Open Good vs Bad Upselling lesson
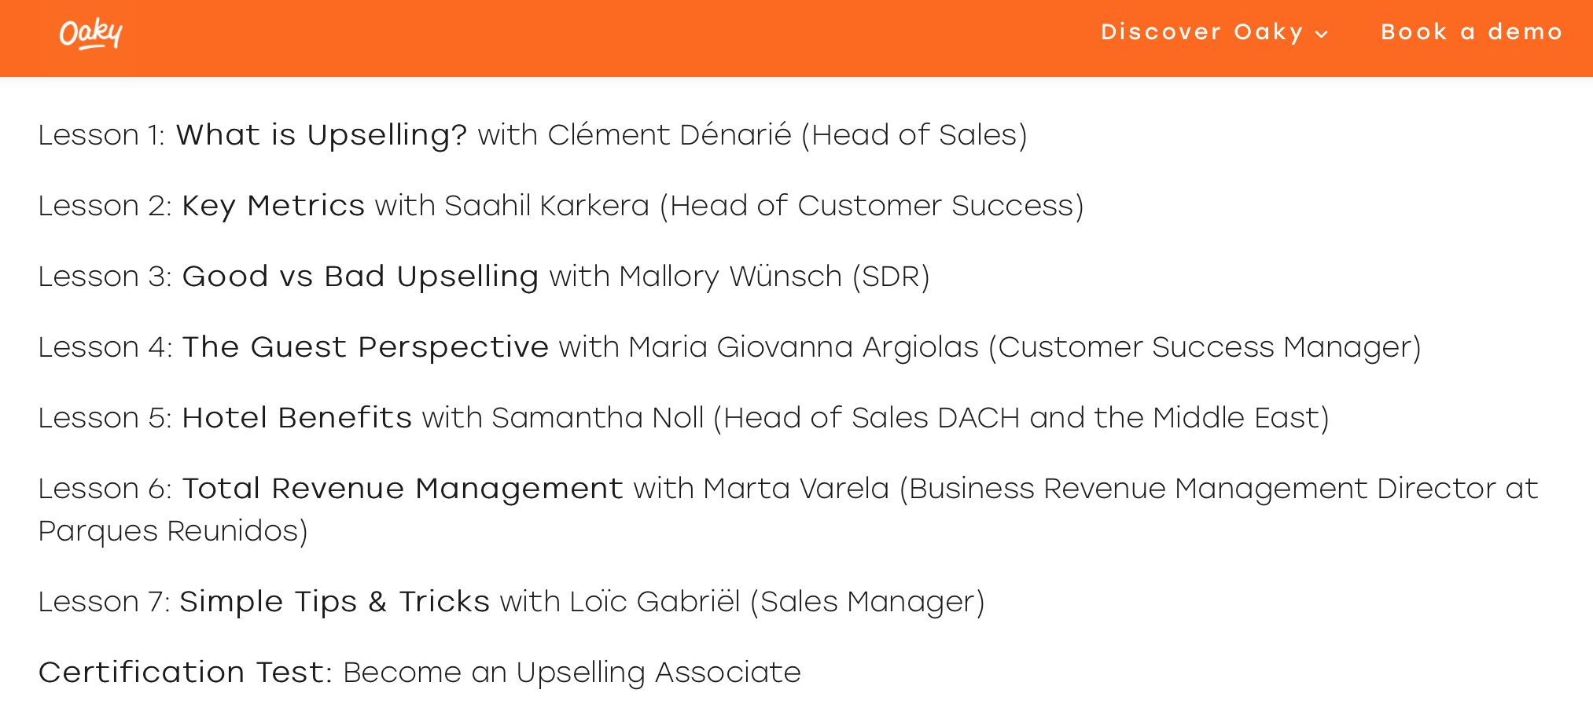This screenshot has width=1593, height=726. (360, 277)
